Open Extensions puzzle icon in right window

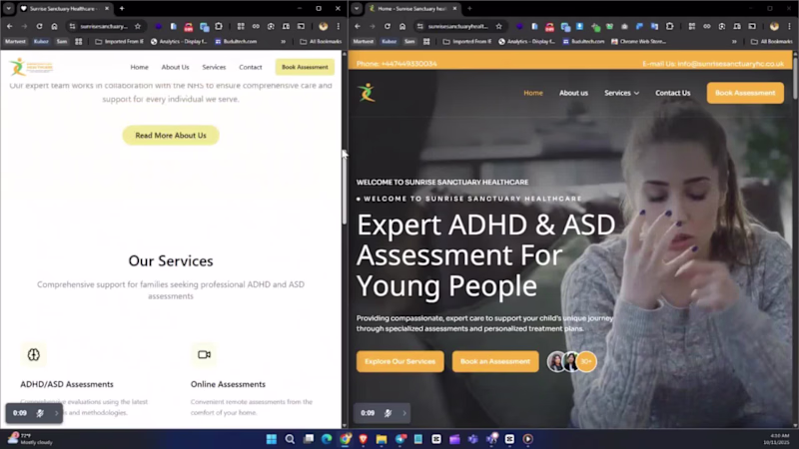(x=669, y=27)
